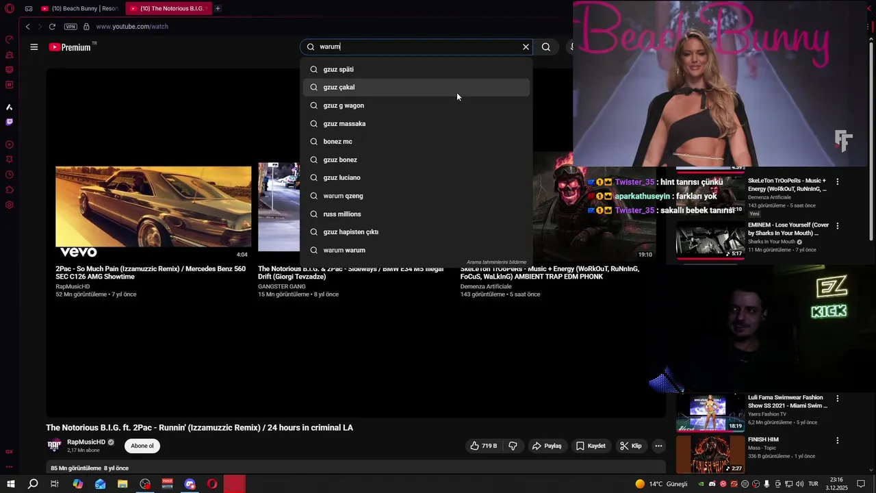Screen dimensions: 876x493
Task: Choose suggestion 'gzuz massaka'
Action: [x=416, y=123]
